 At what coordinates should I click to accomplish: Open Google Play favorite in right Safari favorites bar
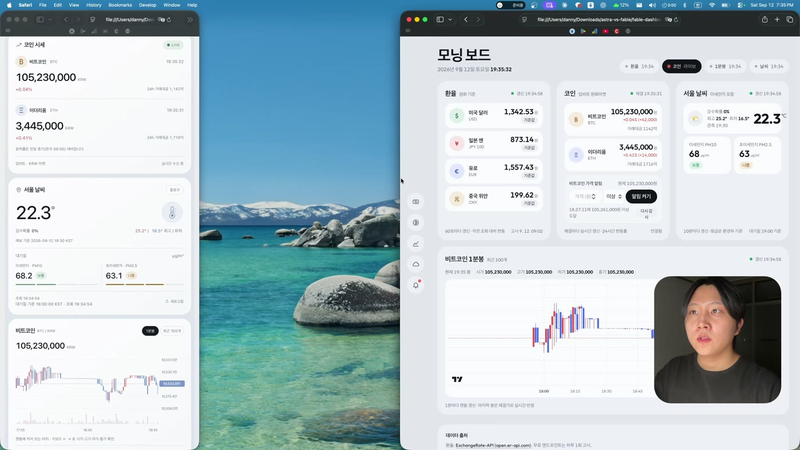click(583, 31)
